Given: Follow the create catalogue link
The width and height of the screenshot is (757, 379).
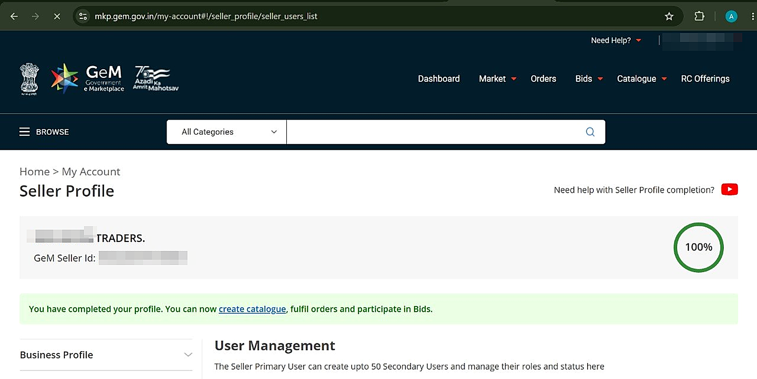Looking at the screenshot, I should pos(252,309).
